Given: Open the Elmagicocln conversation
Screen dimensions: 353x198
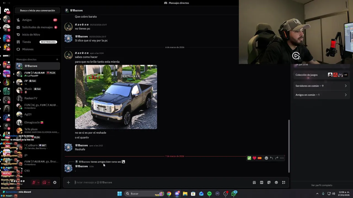Looking at the screenshot, I should [x=38, y=122].
